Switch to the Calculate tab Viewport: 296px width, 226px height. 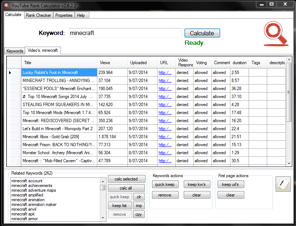[x=13, y=15]
